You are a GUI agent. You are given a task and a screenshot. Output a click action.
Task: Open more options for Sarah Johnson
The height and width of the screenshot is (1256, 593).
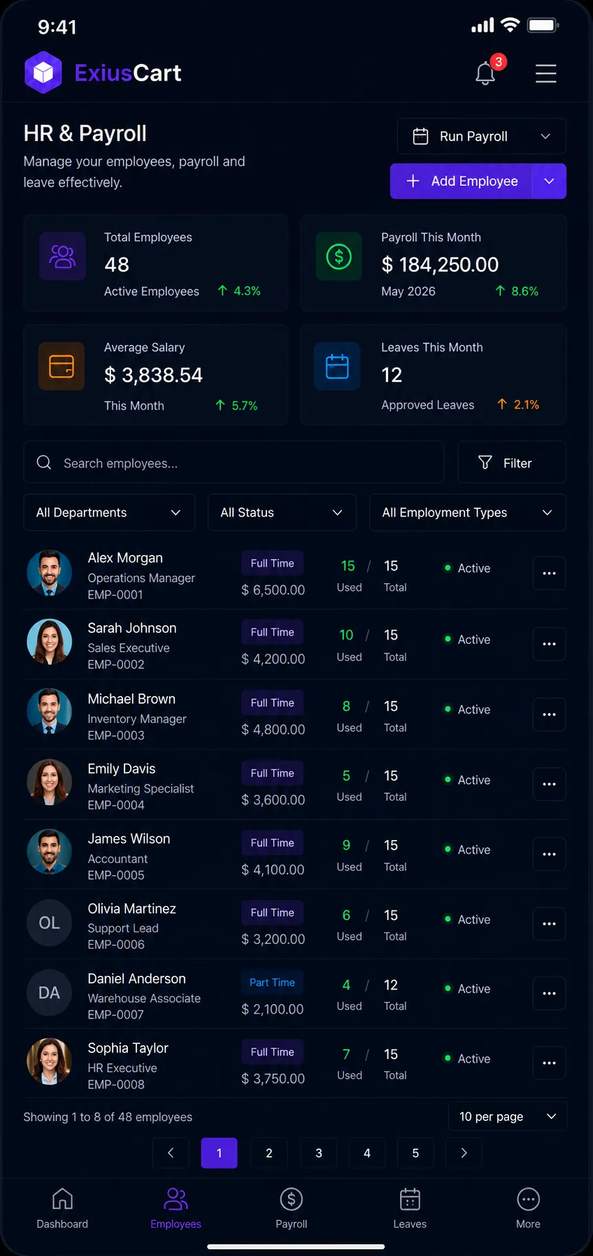[x=549, y=644]
